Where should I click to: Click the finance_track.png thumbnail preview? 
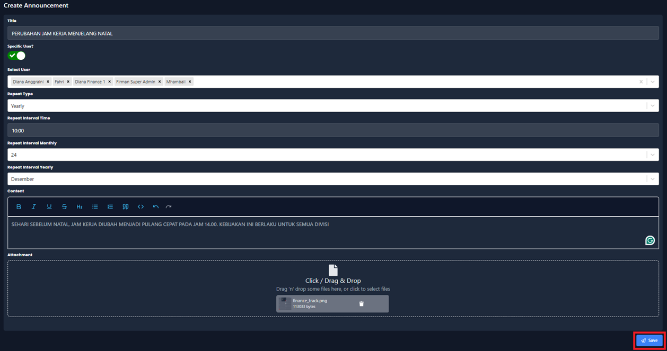pos(285,303)
